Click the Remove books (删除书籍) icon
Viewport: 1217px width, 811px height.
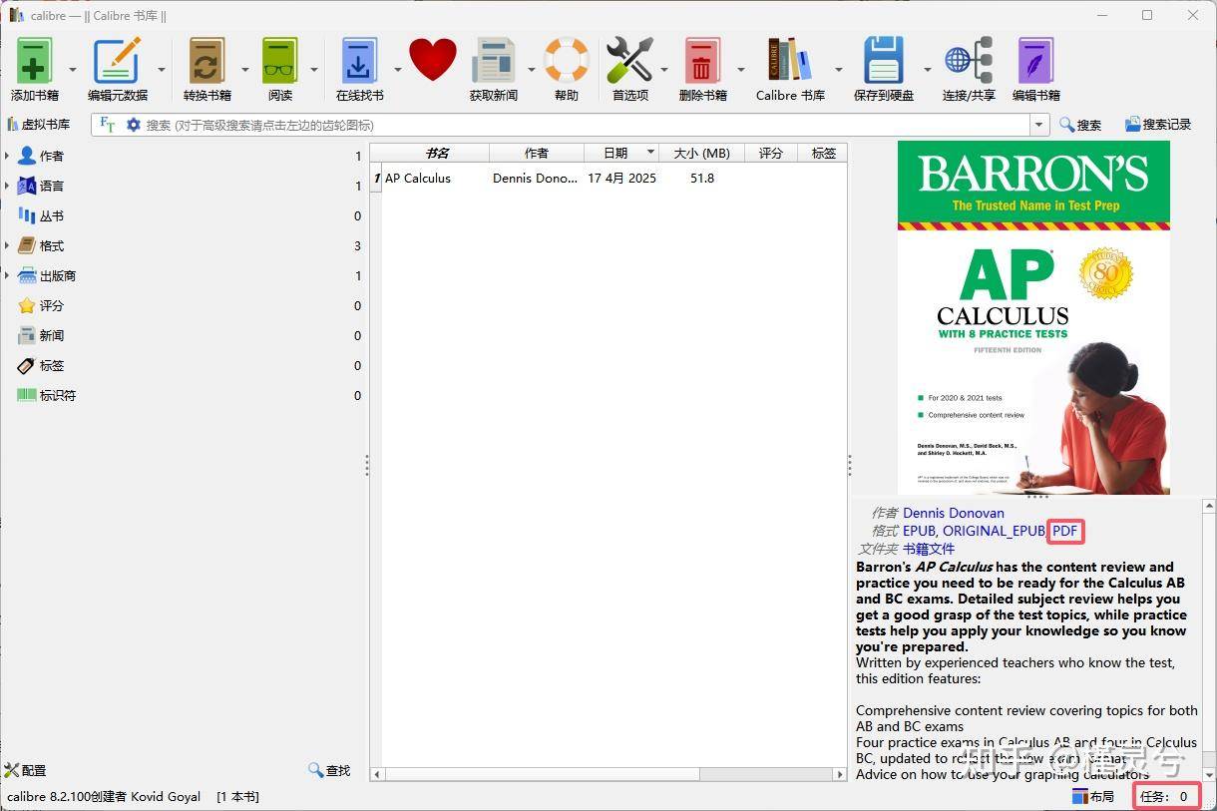coord(702,61)
